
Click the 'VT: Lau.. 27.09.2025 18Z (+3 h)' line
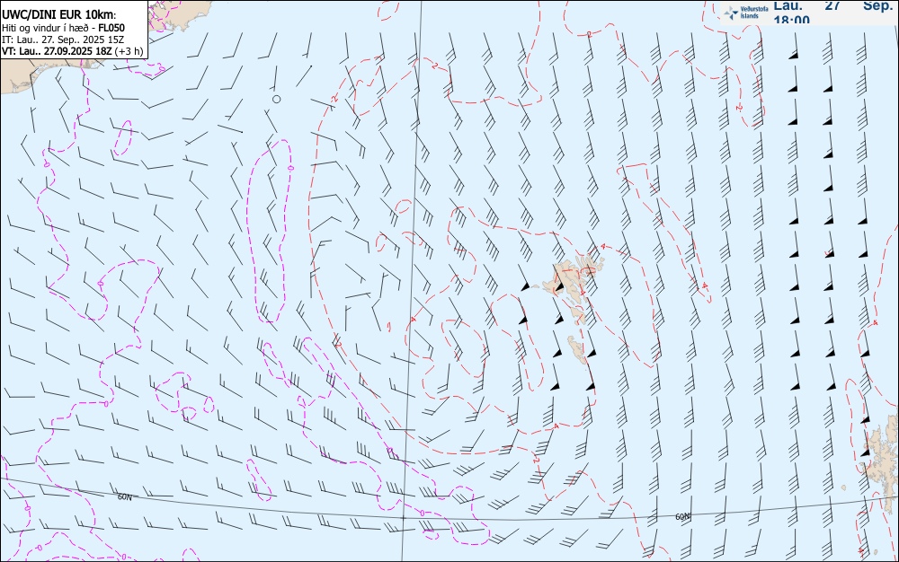point(72,51)
